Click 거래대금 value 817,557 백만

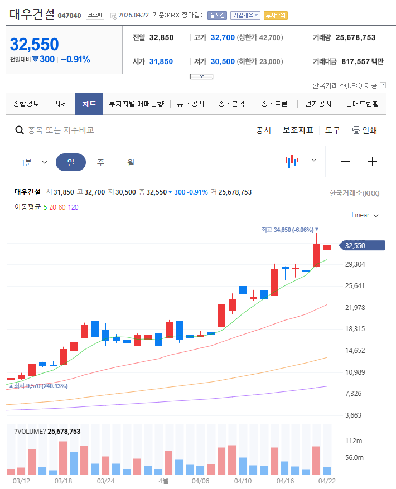pos(363,61)
